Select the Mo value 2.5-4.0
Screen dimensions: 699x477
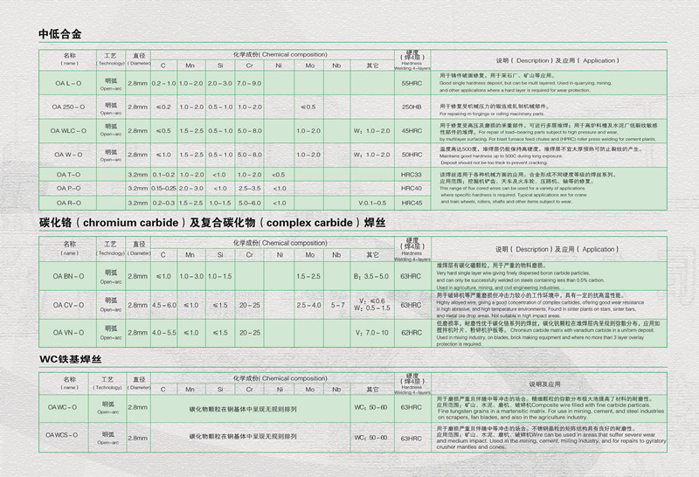pos(308,305)
